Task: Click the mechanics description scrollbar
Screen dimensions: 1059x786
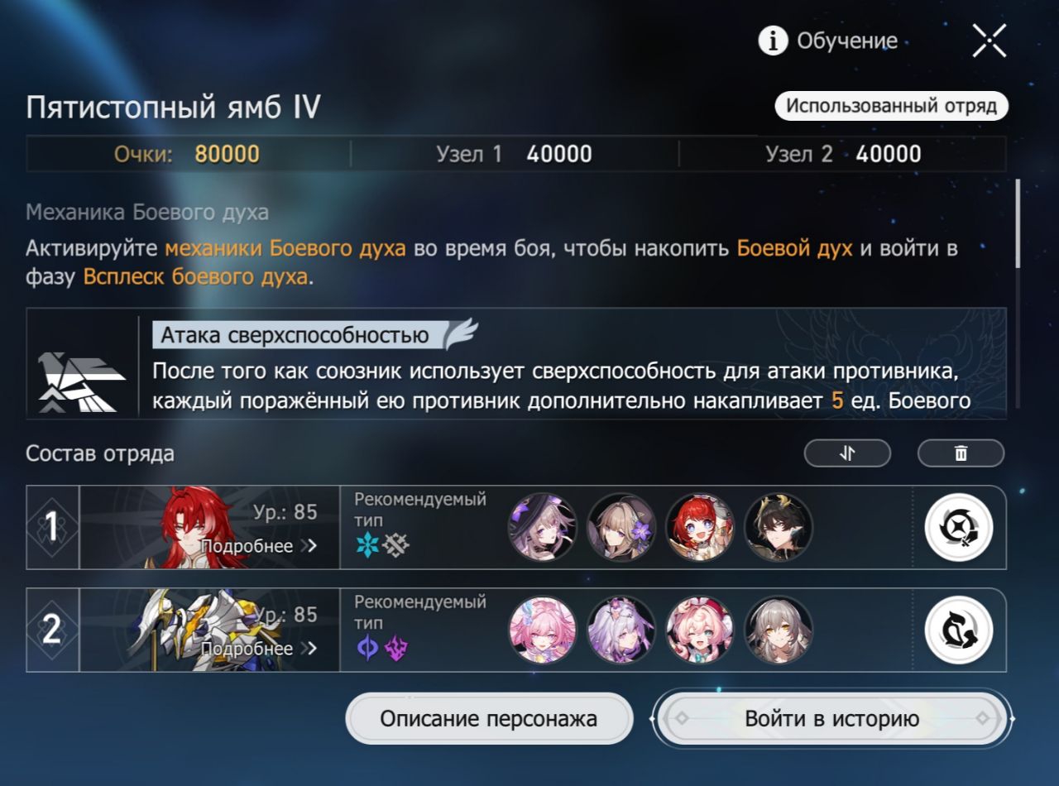Action: [1018, 223]
